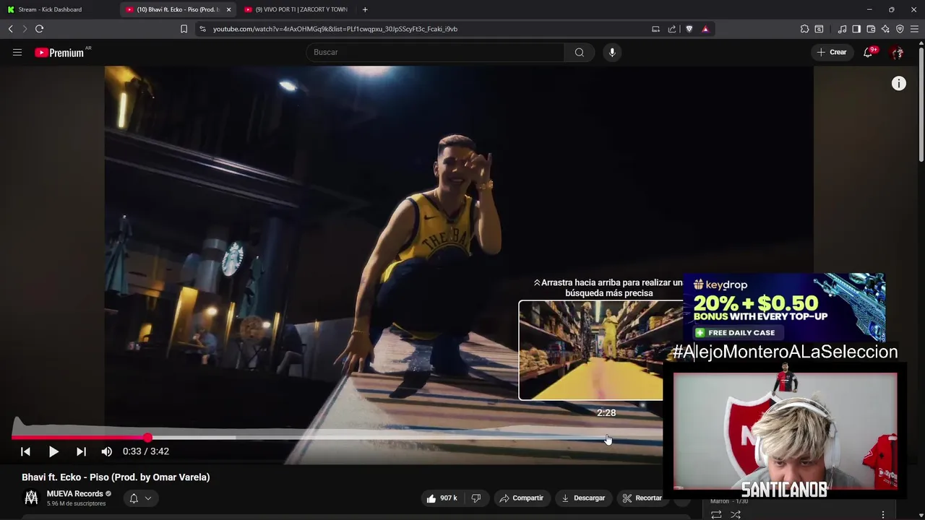This screenshot has height=520, width=925.
Task: Show the video info card icon
Action: coord(899,84)
